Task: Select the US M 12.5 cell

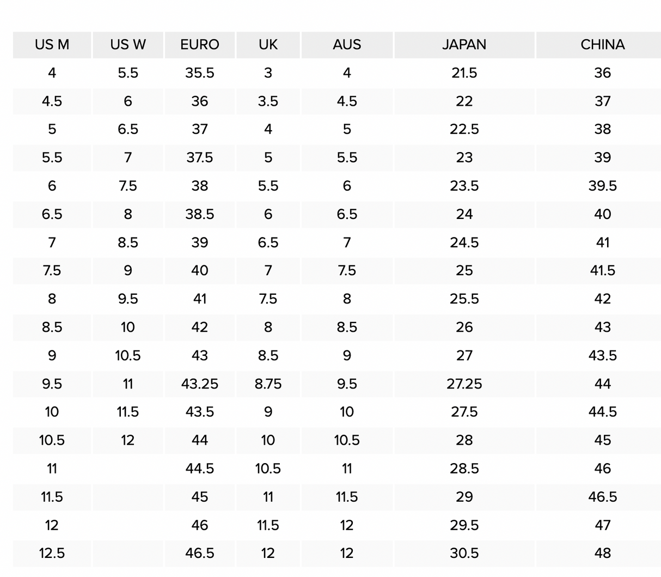Action: pyautogui.click(x=52, y=554)
